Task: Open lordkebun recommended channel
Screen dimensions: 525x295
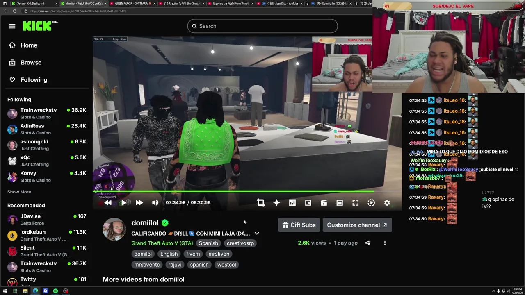Action: click(47, 235)
